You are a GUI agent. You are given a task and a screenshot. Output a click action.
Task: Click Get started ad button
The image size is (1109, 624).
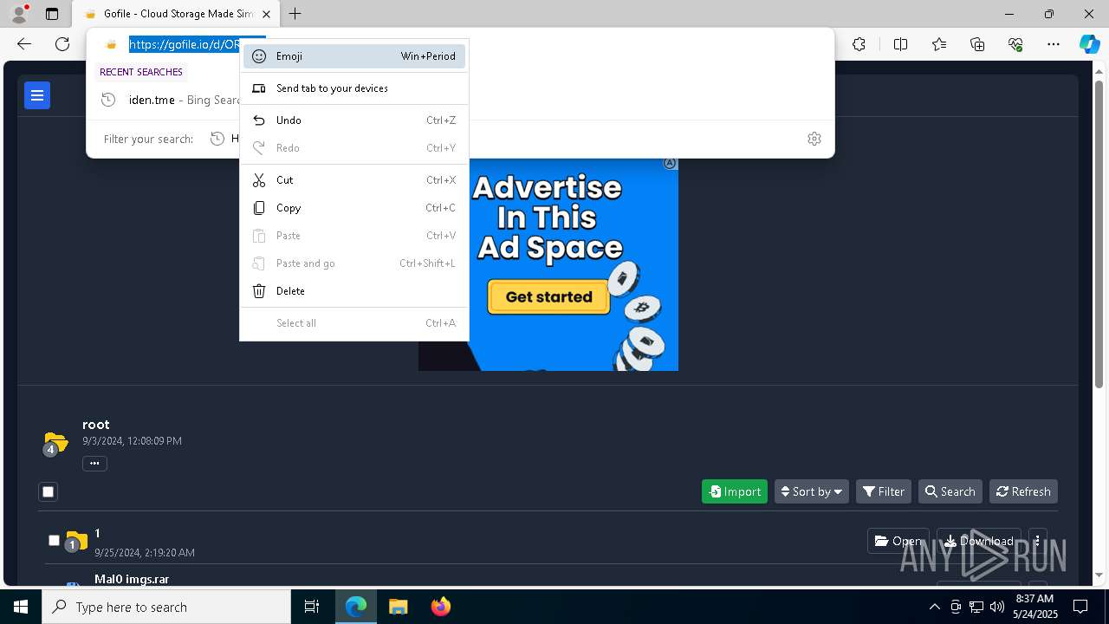(x=548, y=296)
